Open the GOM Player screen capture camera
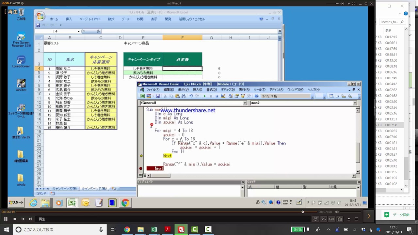Viewport: 418px width, 235px height. [340, 219]
